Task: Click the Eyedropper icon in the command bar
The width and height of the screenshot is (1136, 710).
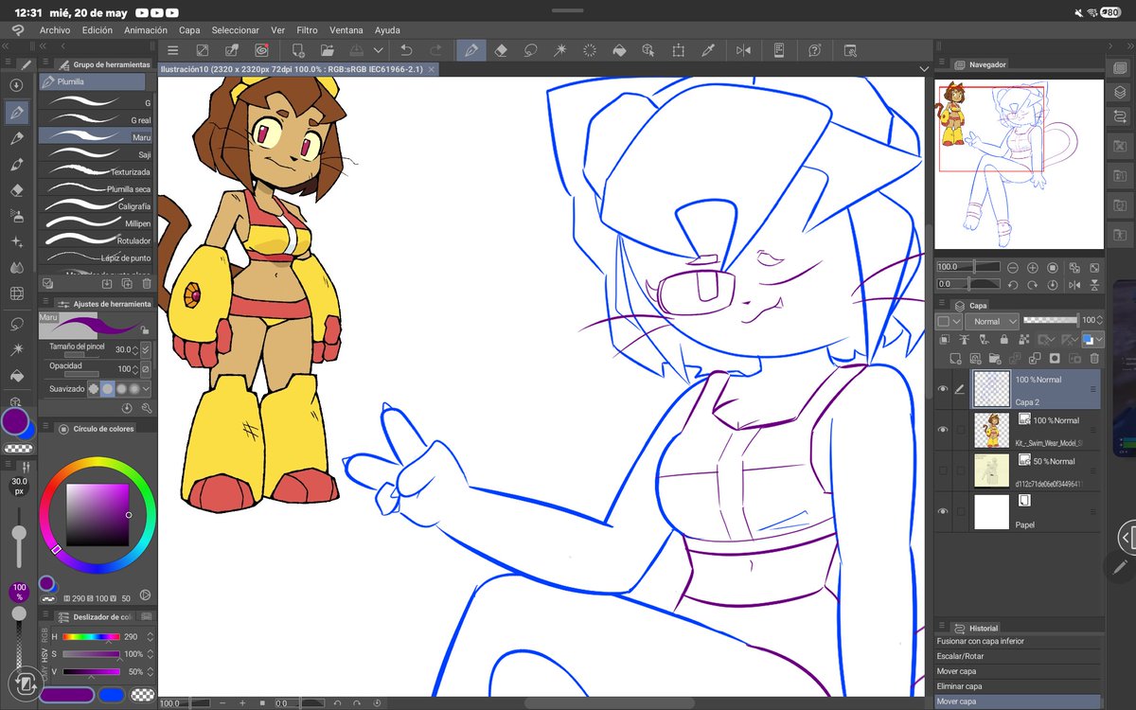Action: click(708, 50)
